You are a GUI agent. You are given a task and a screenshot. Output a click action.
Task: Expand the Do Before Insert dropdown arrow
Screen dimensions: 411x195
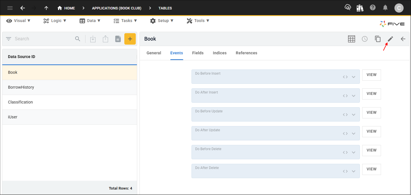tap(354, 77)
